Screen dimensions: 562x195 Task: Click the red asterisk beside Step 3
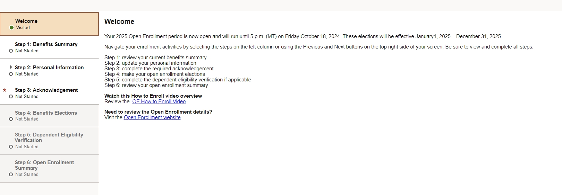point(5,90)
